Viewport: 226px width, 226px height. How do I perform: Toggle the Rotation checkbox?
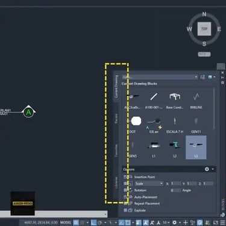click(125, 190)
